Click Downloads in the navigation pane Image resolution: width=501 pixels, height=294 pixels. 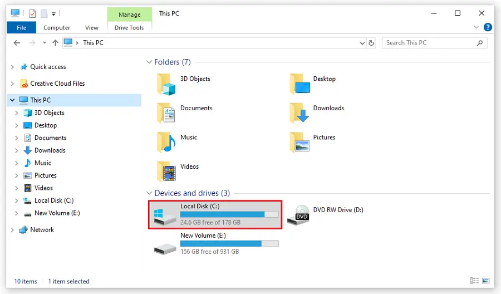50,150
